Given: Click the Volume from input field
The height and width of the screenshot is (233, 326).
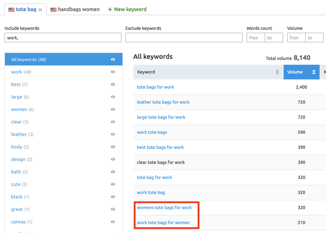Looking at the screenshot, I should point(296,37).
